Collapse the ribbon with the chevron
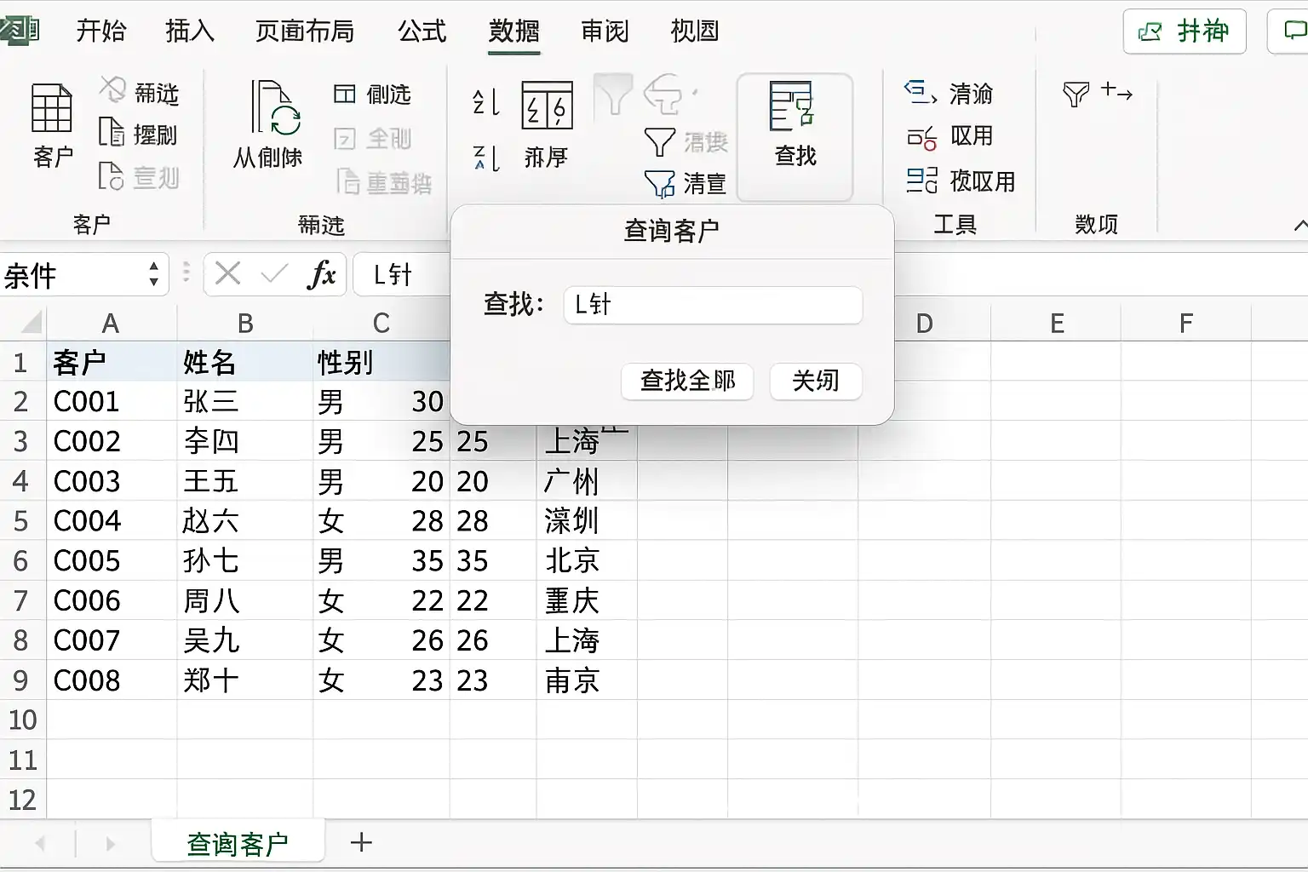 coord(1299,225)
